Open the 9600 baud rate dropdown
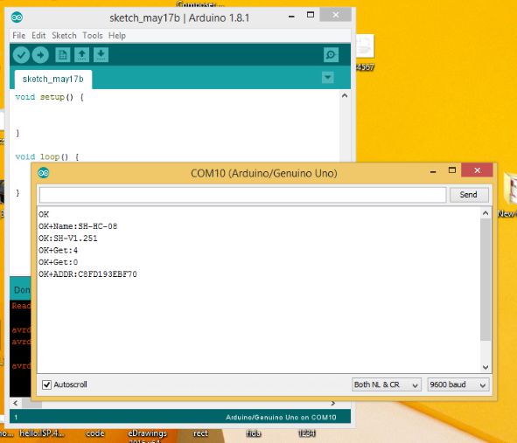The height and width of the screenshot is (443, 517). [458, 384]
